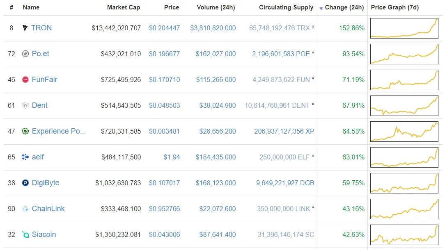Open the TRON coin link
This screenshot has height=250, width=445.
click(x=41, y=28)
